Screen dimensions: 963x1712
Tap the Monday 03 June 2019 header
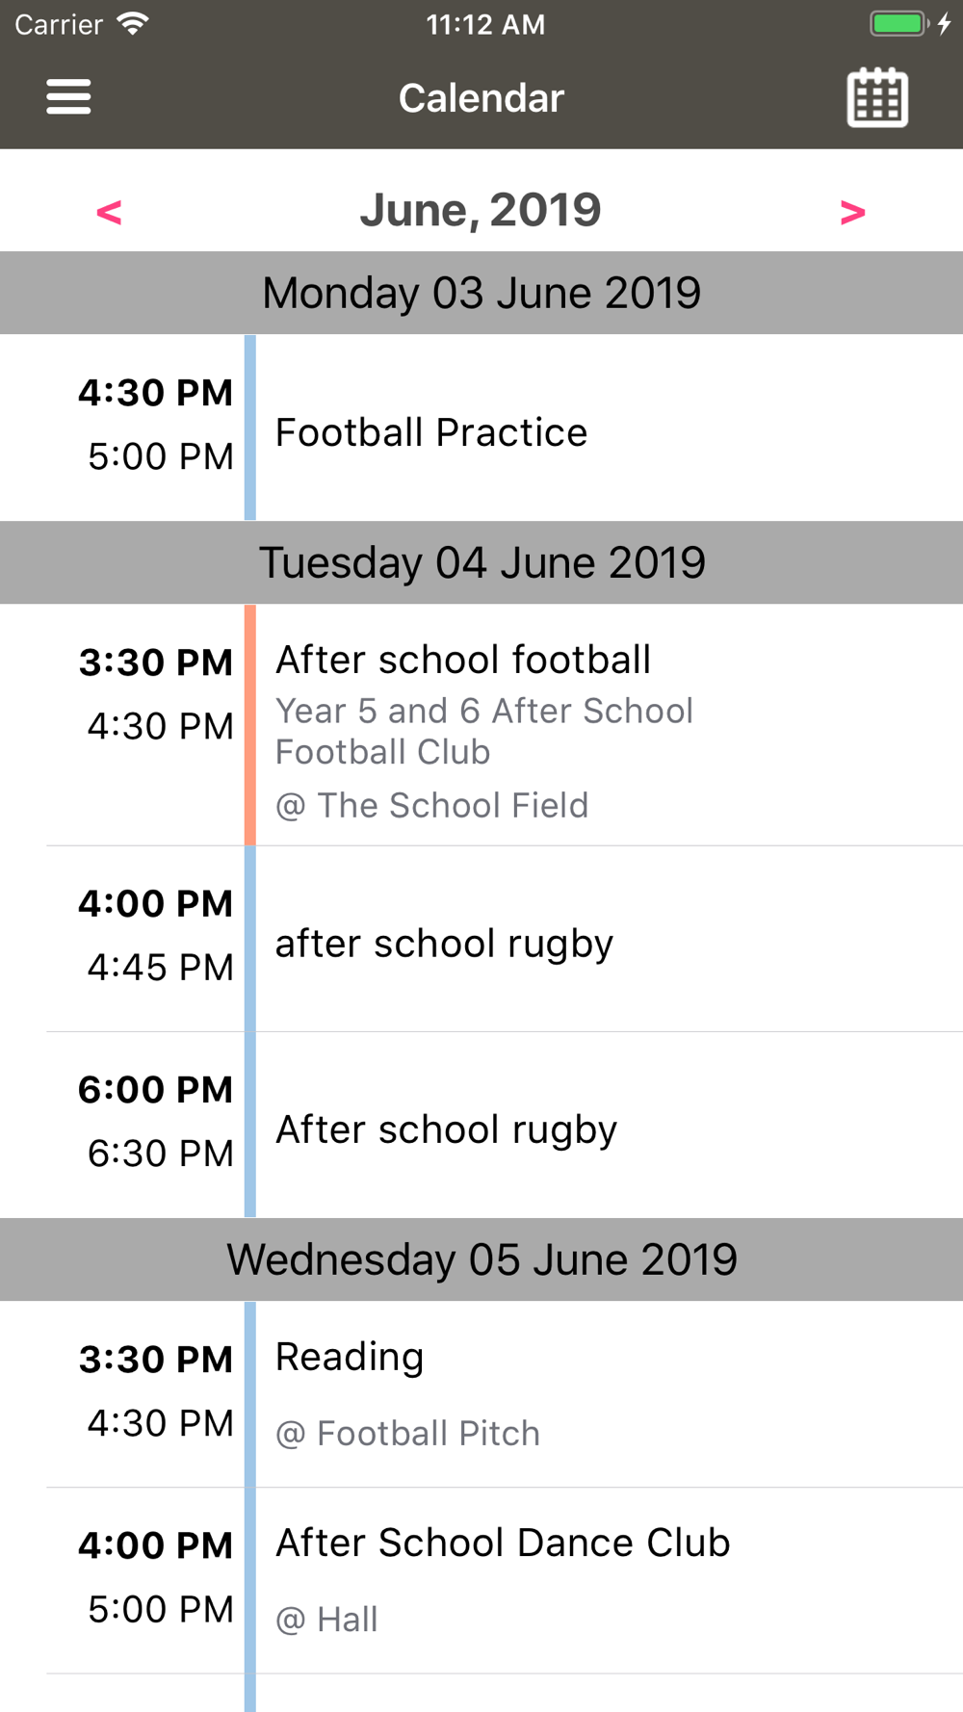coord(481,293)
